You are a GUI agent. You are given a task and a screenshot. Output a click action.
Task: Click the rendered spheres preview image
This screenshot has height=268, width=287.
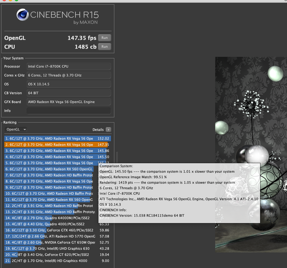coord(251,155)
